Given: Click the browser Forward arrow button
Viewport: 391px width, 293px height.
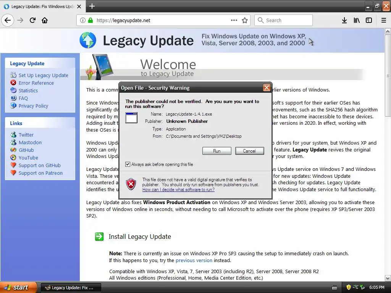Looking at the screenshot, I should coord(20,20).
